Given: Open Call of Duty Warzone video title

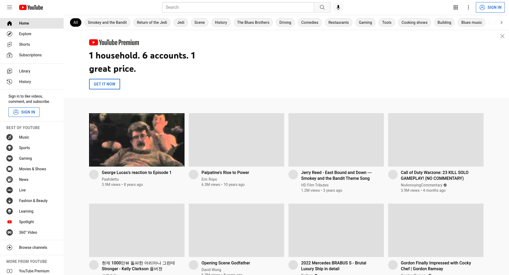Looking at the screenshot, I should click(x=435, y=175).
